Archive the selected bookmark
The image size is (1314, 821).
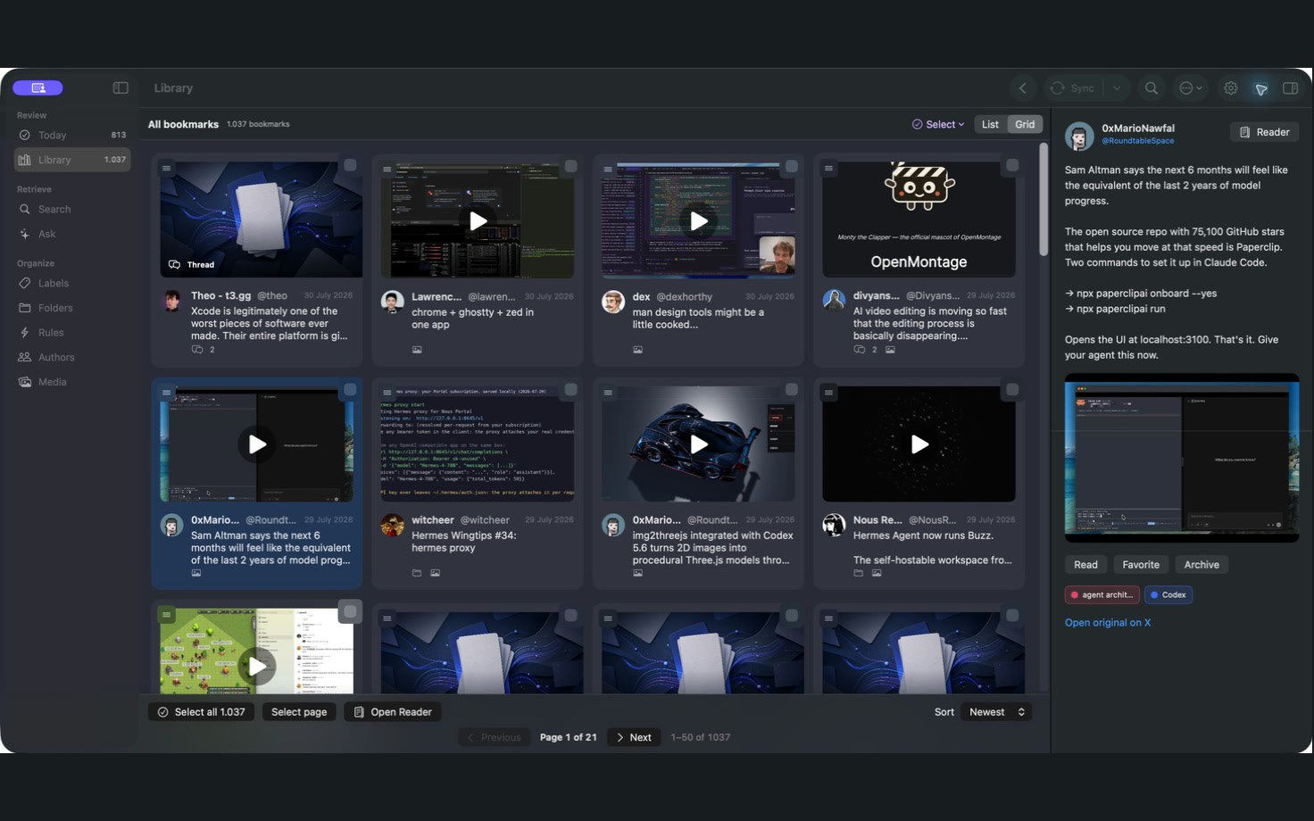pyautogui.click(x=1202, y=565)
